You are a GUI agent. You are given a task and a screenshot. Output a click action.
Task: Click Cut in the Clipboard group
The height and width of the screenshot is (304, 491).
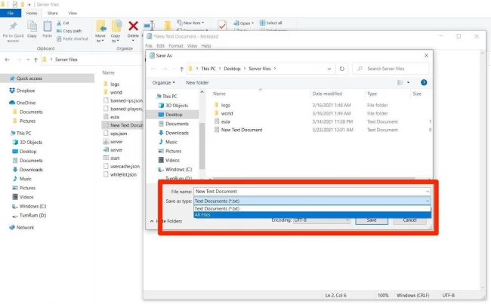63,23
